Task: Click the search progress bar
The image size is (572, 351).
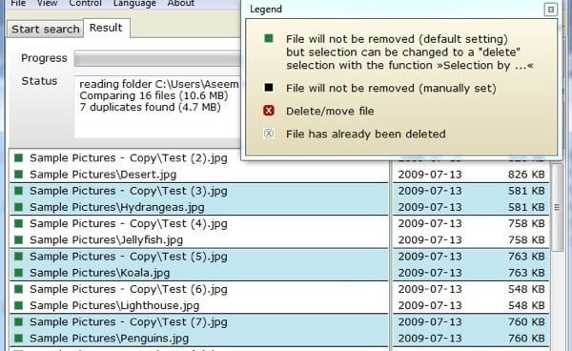Action: click(157, 58)
